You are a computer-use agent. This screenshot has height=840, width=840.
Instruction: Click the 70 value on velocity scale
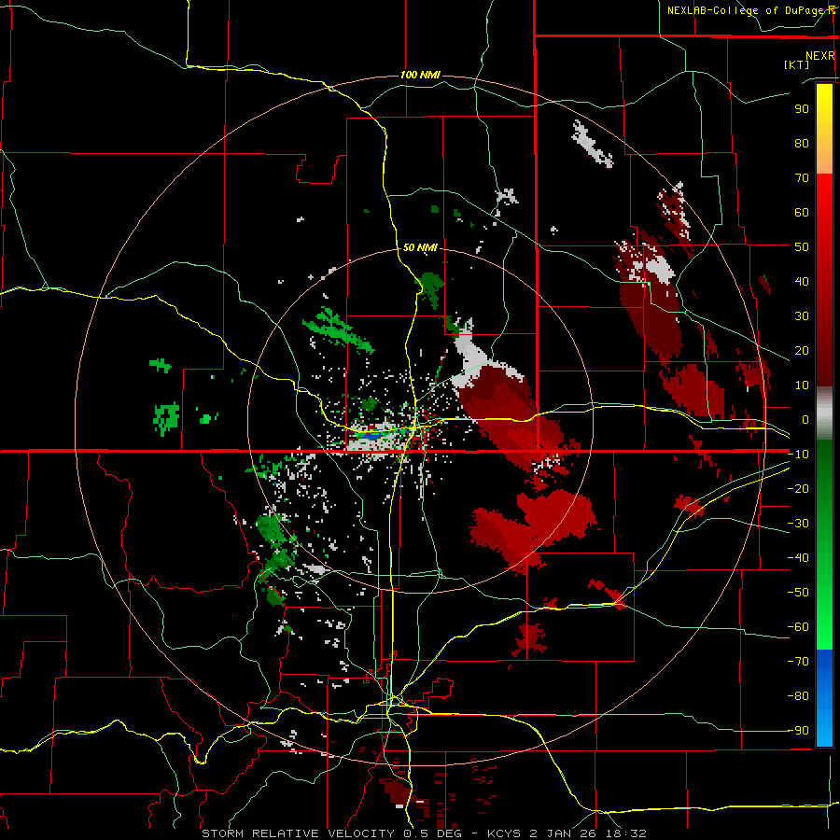(x=802, y=178)
